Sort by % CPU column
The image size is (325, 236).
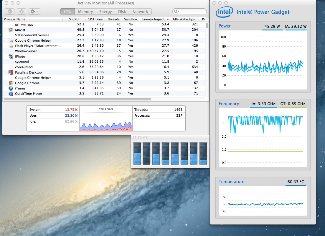(x=74, y=19)
